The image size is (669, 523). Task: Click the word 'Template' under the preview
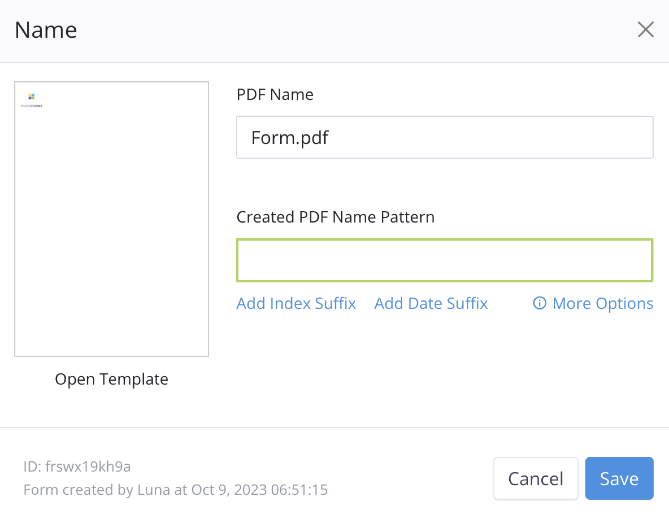click(134, 379)
